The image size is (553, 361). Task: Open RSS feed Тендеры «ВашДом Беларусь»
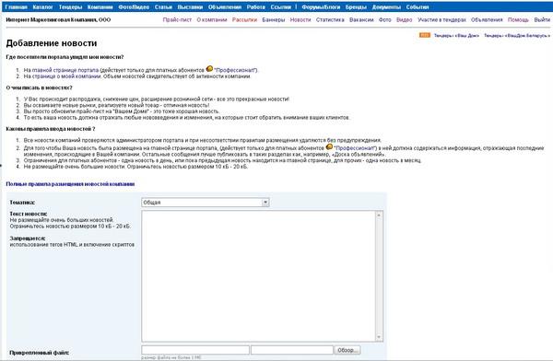click(x=517, y=36)
